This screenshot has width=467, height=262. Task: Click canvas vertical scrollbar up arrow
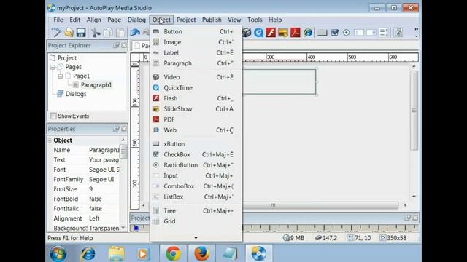click(414, 66)
